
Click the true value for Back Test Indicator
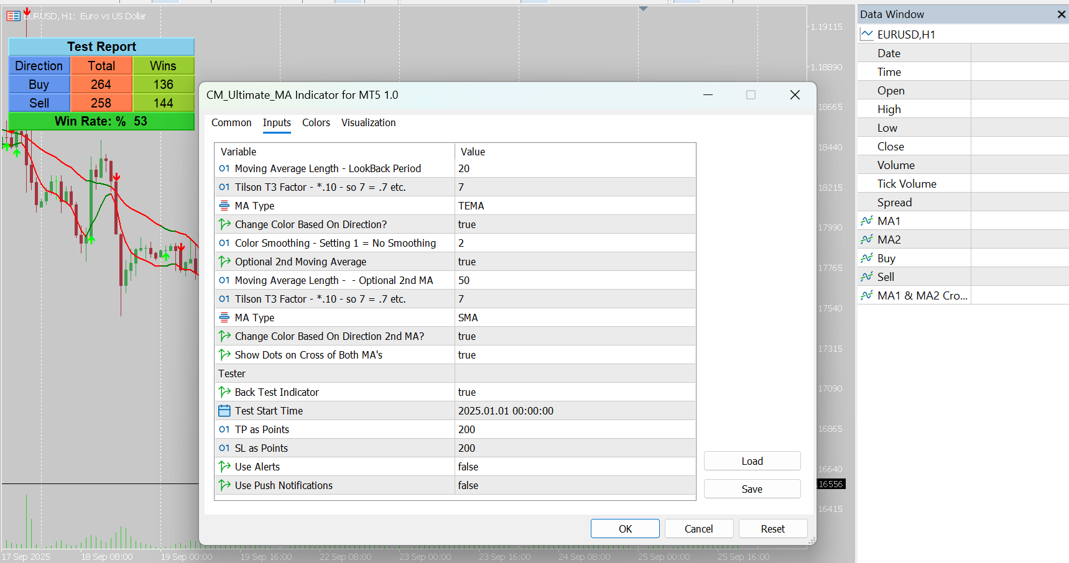[x=575, y=392]
